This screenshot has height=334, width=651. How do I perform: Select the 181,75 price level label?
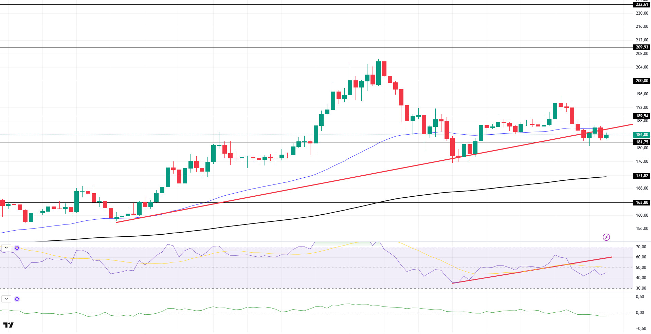(642, 142)
